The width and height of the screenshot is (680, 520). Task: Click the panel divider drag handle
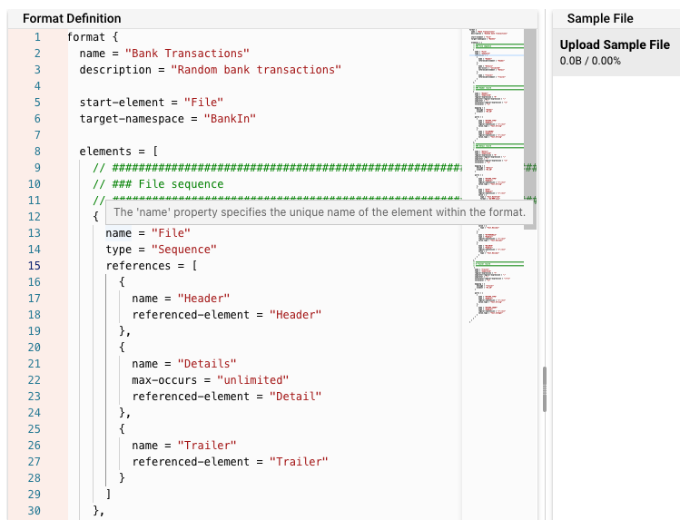[x=545, y=389]
